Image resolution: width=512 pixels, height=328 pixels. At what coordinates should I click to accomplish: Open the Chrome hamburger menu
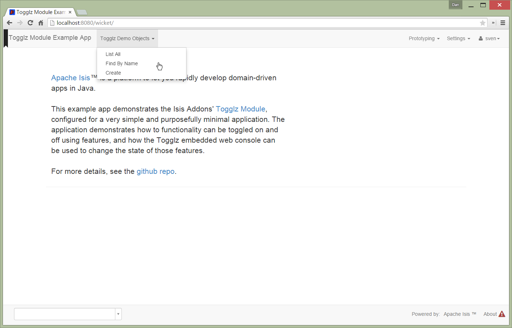(x=503, y=23)
